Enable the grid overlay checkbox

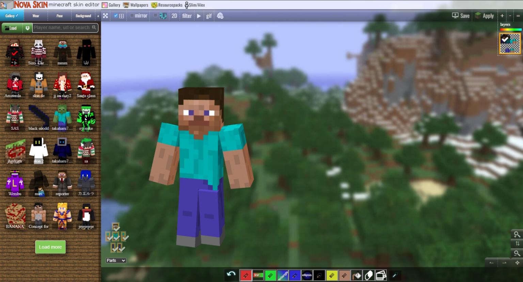pyautogui.click(x=115, y=16)
